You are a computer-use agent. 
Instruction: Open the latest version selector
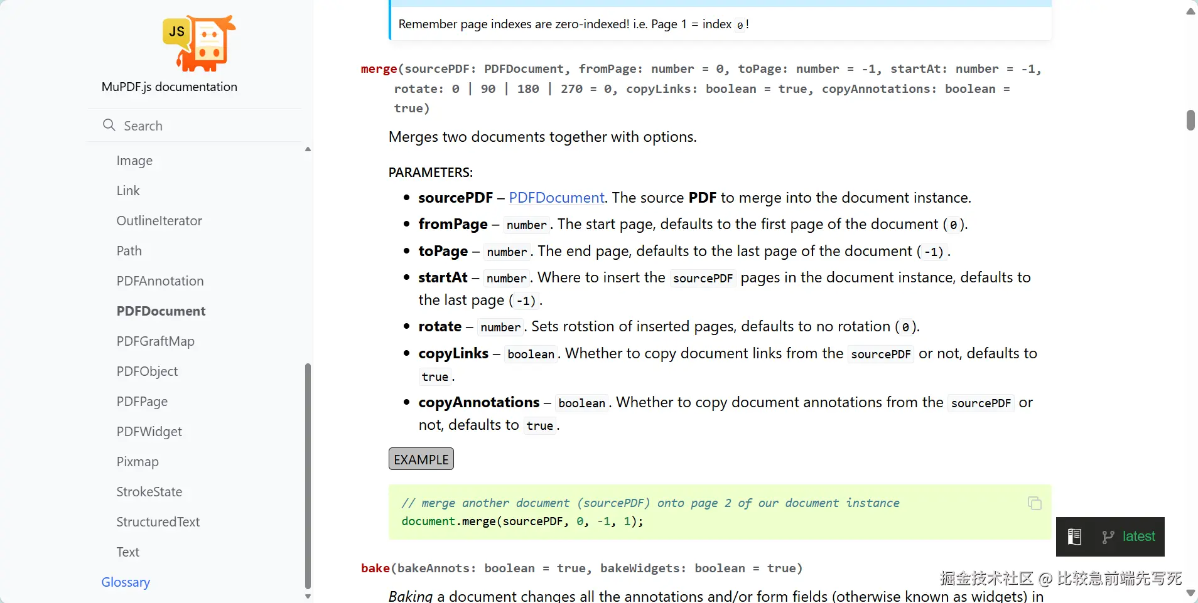coord(1138,536)
